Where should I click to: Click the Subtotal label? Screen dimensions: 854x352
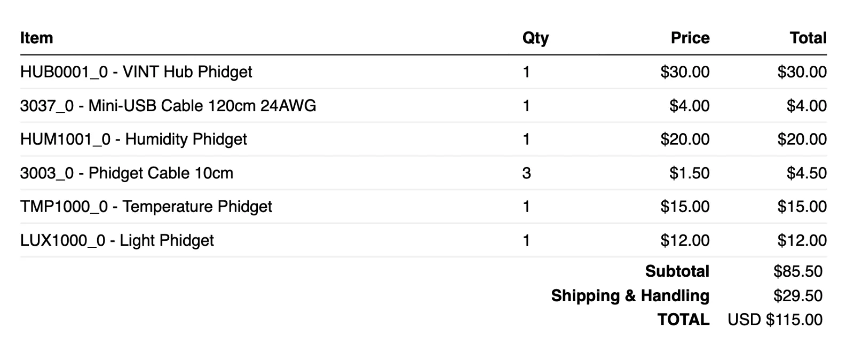[677, 271]
